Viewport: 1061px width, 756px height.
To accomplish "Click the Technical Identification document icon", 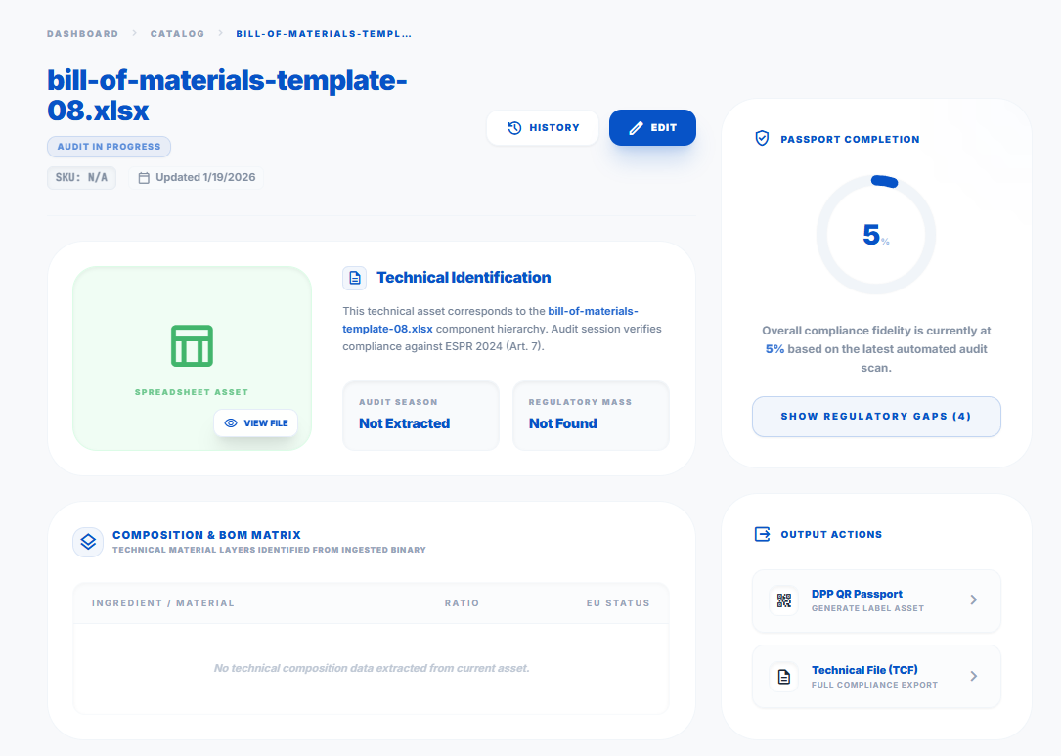I will click(355, 278).
